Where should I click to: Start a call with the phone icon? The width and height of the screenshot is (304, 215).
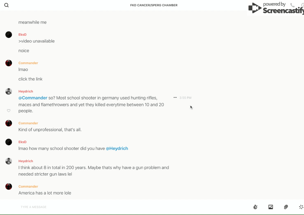(x=292, y=5)
